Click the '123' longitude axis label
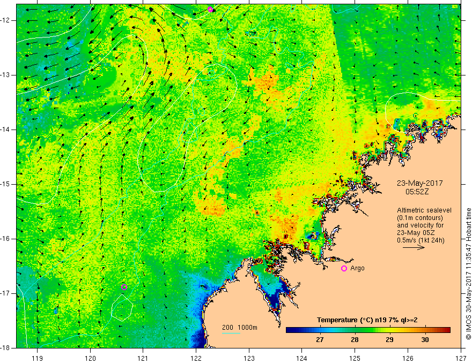 click(249, 358)
